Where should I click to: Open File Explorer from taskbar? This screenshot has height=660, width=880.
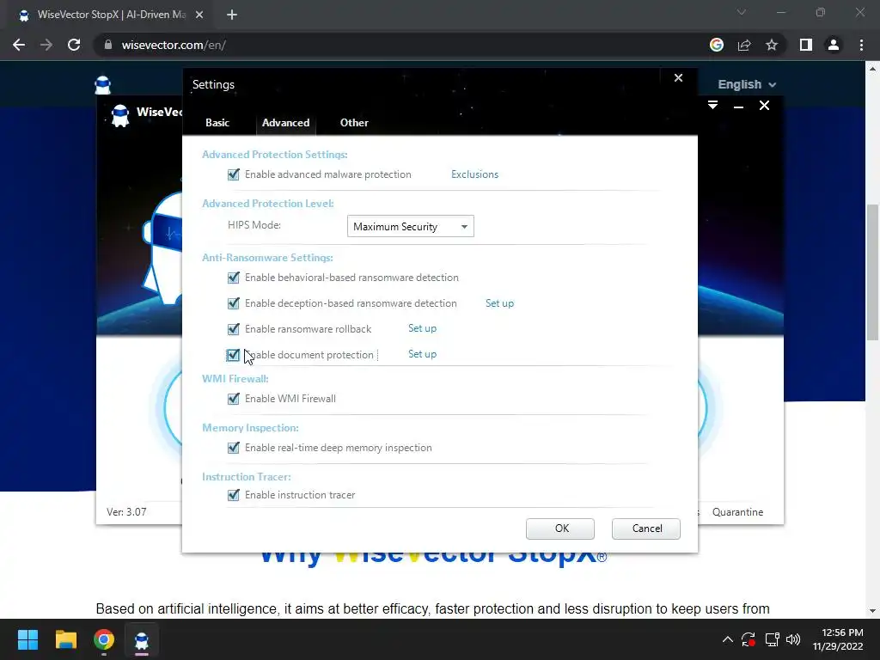tap(65, 639)
